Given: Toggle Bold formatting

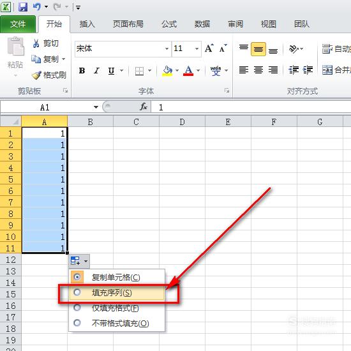Looking at the screenshot, I should [x=82, y=71].
